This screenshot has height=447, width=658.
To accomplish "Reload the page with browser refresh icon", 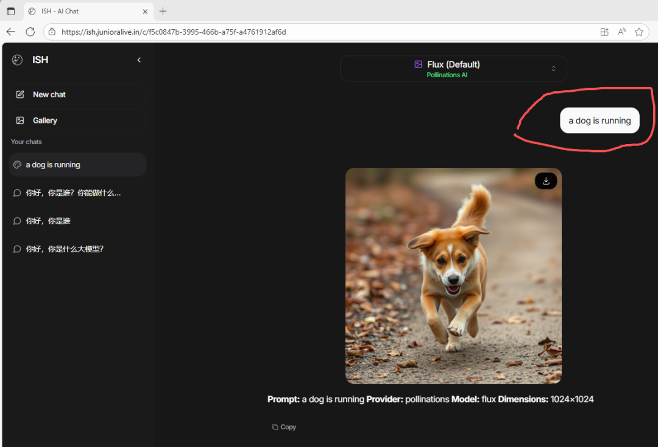I will pyautogui.click(x=30, y=32).
